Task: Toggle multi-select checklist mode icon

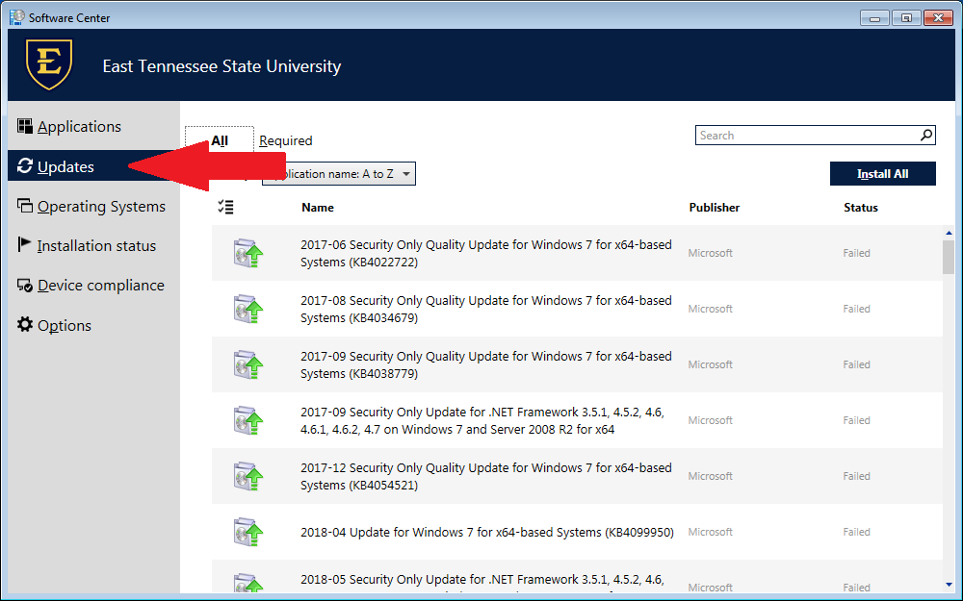Action: [226, 207]
